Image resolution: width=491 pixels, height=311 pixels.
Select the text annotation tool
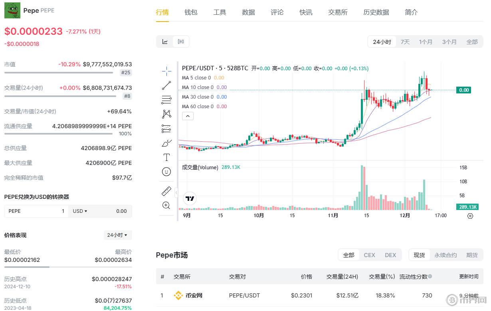[166, 157]
